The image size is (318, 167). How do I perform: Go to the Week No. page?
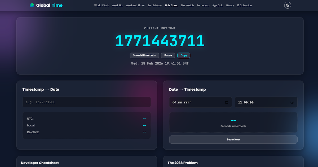pos(117,5)
